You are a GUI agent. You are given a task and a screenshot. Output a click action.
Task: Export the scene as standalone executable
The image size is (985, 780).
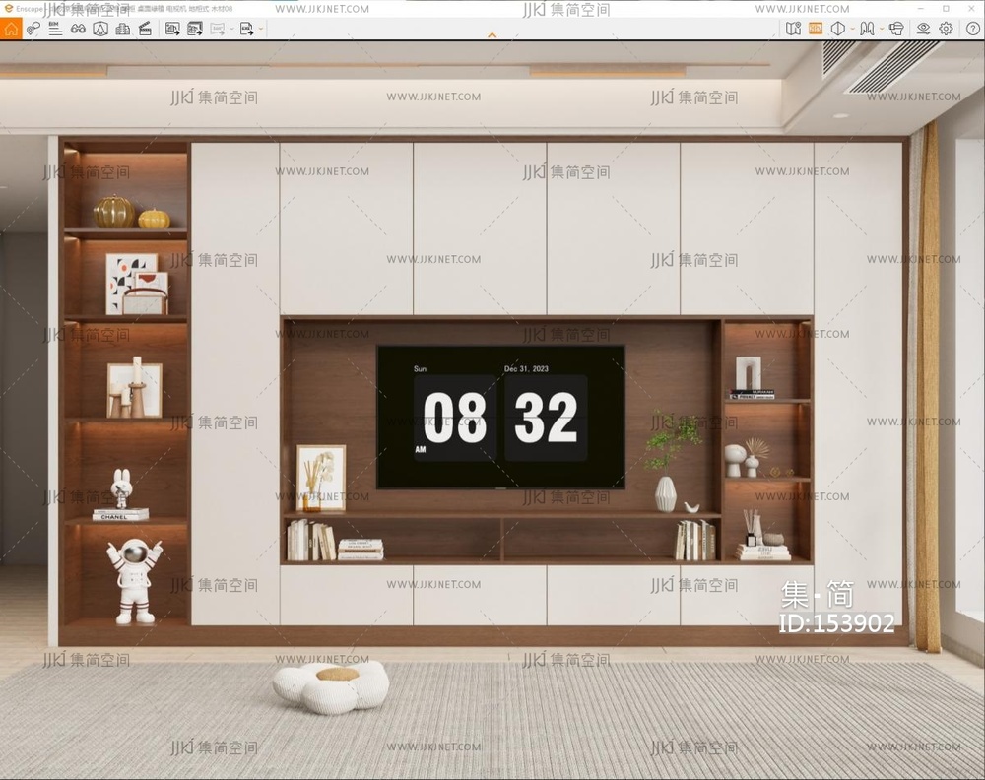click(x=246, y=29)
